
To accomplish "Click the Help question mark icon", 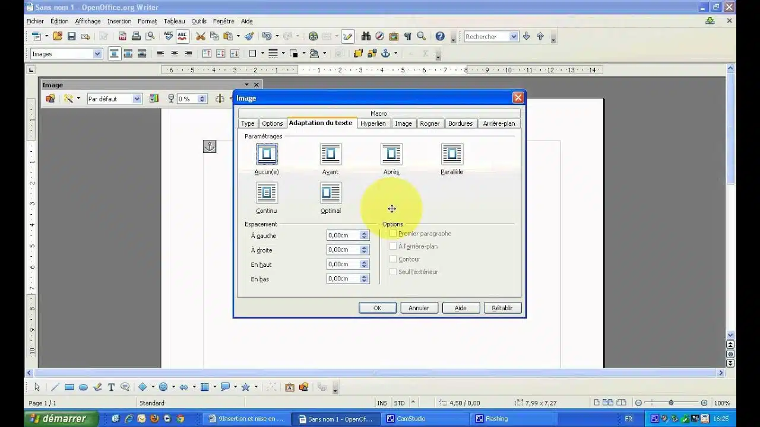I will coord(440,36).
